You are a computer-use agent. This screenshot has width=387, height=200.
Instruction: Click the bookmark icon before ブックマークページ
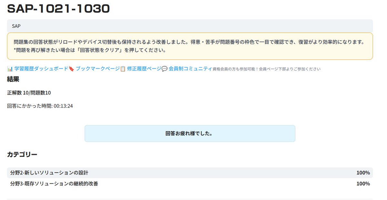(x=72, y=69)
